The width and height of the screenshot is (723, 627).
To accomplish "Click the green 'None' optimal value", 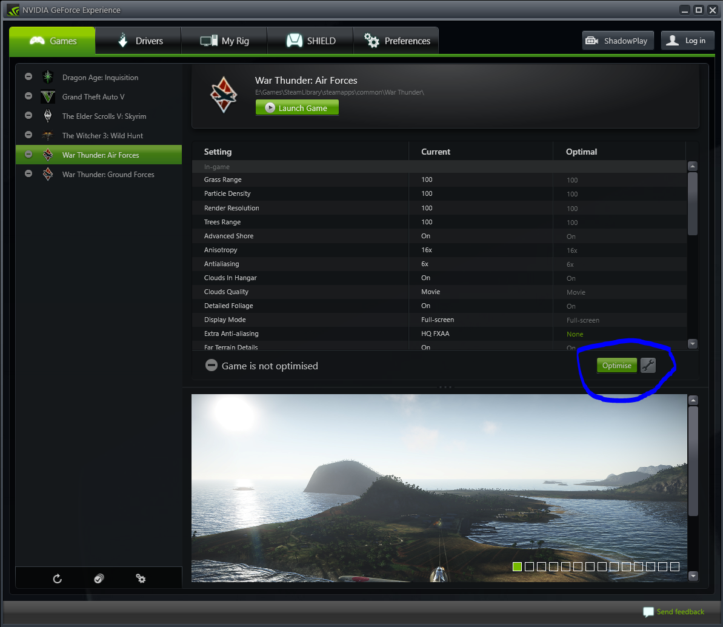I will pyautogui.click(x=575, y=334).
